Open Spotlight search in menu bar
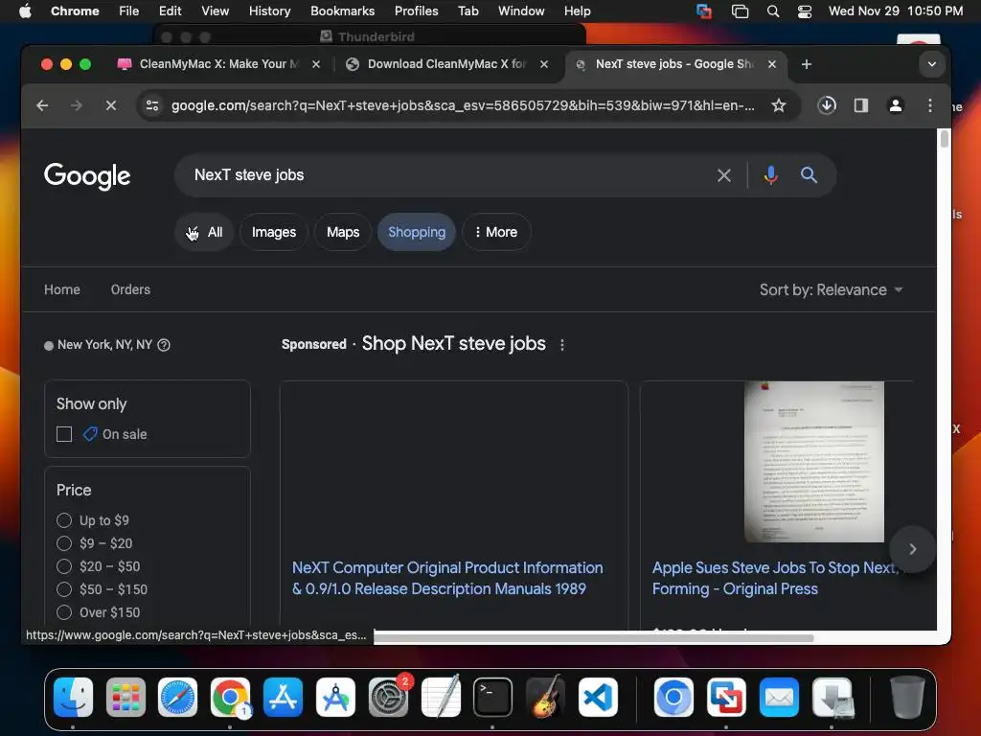Screen dimensions: 981x736 point(773,11)
